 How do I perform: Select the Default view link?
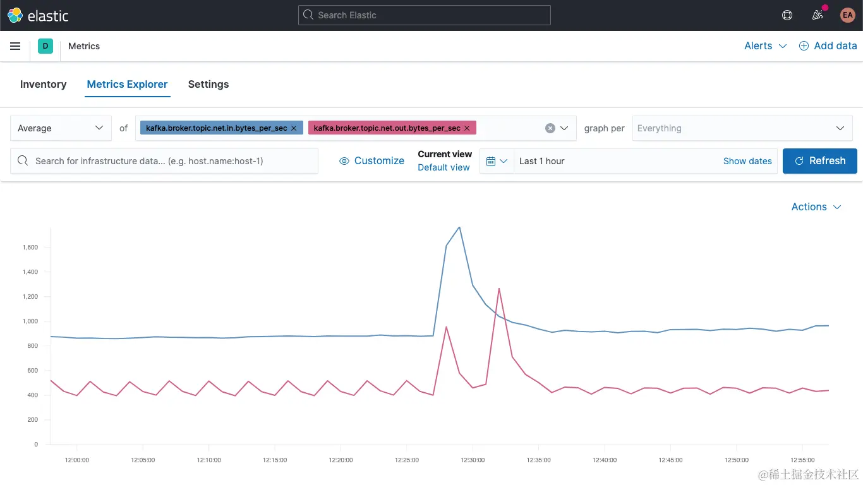point(444,167)
